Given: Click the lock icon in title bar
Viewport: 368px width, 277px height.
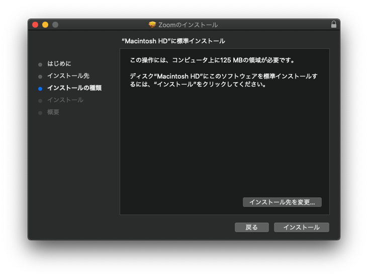Looking at the screenshot, I should click(333, 25).
